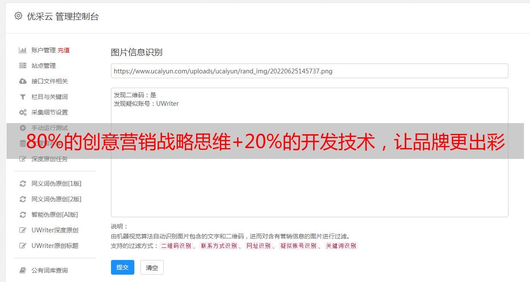The height and width of the screenshot is (282, 530).
Task: Focus the image URL input field
Action: (x=309, y=71)
